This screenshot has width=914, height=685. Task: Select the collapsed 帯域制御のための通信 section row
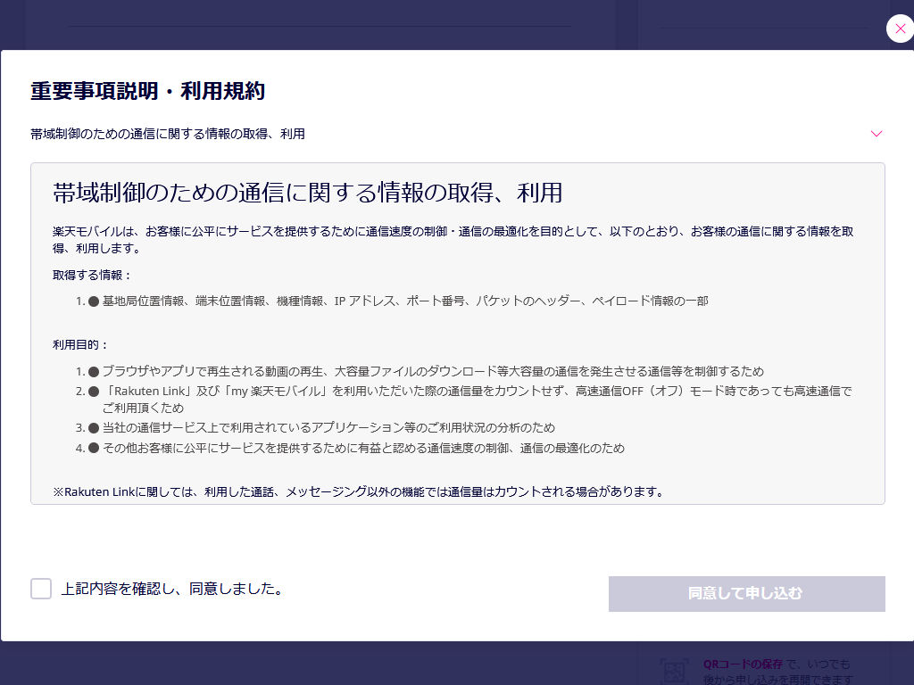tap(458, 134)
